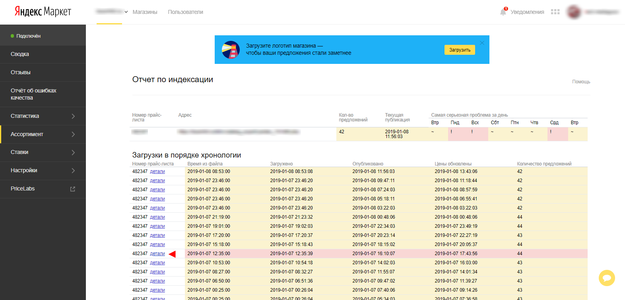Click the PriceLabs external link icon
Viewport: 625px width, 300px height.
point(73,189)
